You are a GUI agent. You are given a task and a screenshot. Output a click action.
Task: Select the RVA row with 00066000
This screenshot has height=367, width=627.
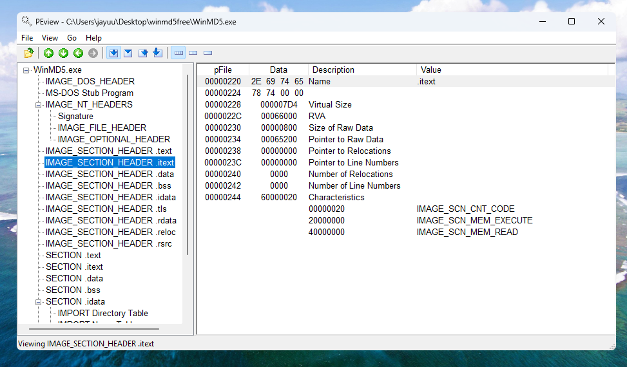(x=406, y=116)
